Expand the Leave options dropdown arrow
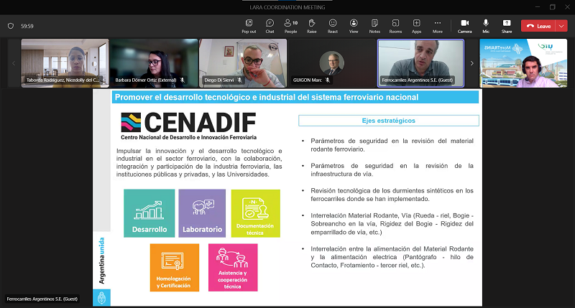The height and width of the screenshot is (308, 575). [x=561, y=26]
